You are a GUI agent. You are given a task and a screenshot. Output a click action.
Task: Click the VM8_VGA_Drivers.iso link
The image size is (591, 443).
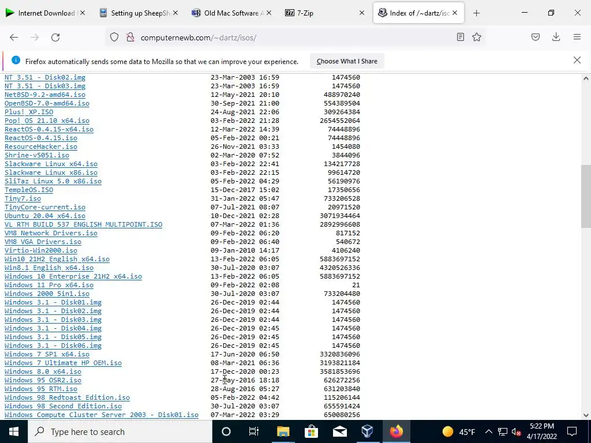[x=43, y=242]
